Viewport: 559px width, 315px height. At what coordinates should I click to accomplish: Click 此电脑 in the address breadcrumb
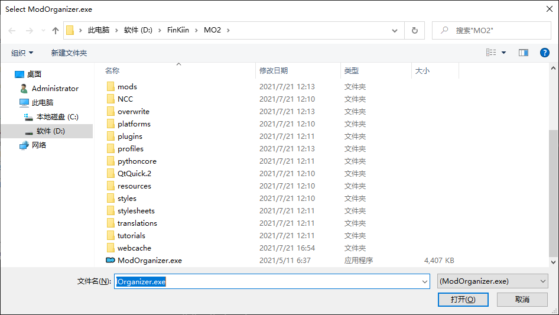click(99, 30)
